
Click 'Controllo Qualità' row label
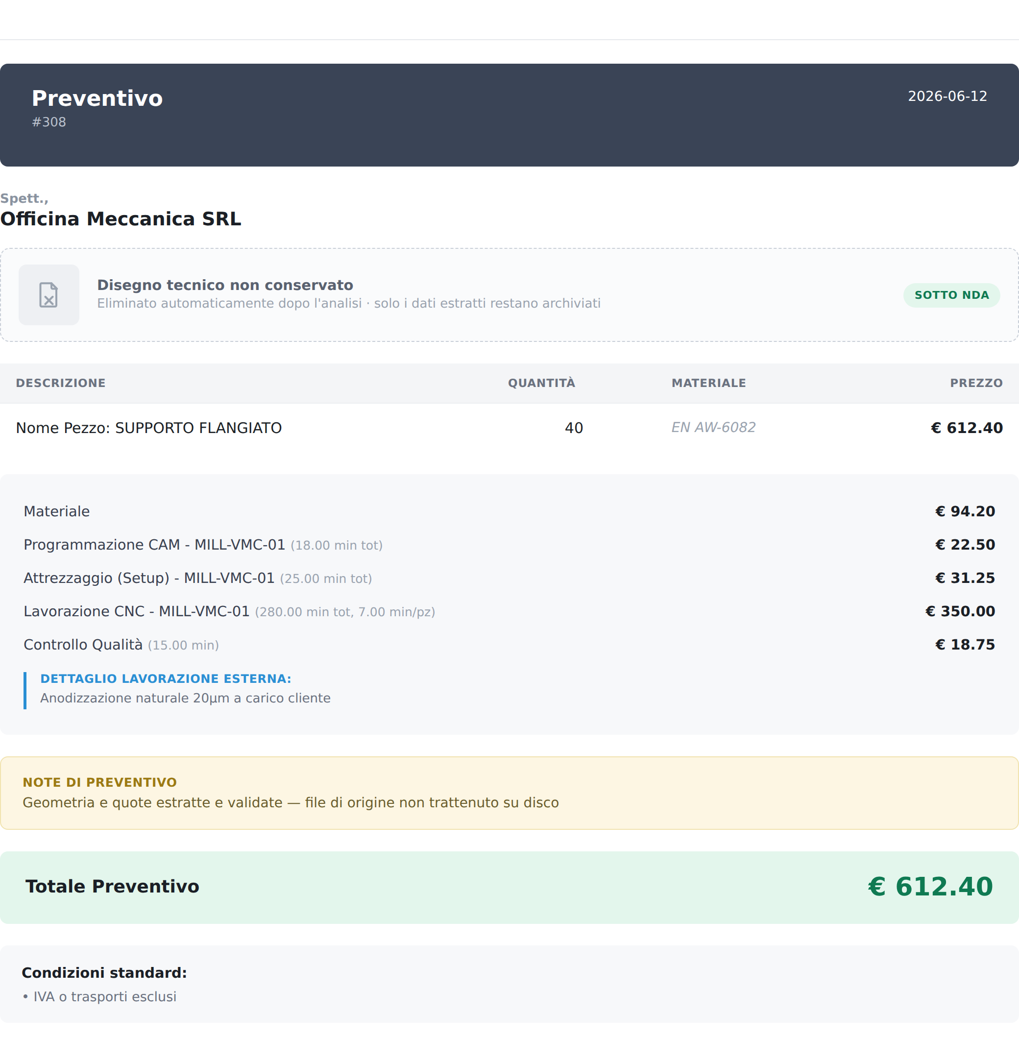(83, 645)
